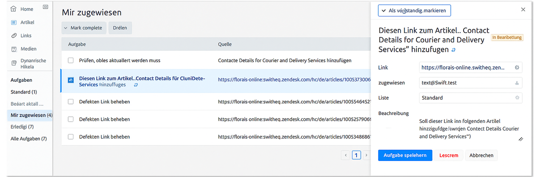Go to the previous page with the left arrow
Viewport: 537px width, 177px height.
[345, 155]
